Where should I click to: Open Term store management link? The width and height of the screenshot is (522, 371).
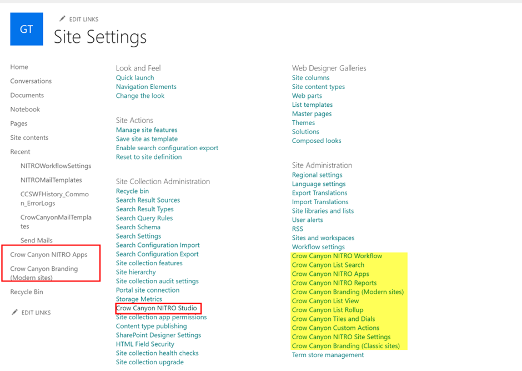[x=328, y=355]
